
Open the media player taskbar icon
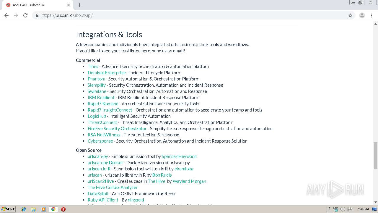[x=43, y=209]
